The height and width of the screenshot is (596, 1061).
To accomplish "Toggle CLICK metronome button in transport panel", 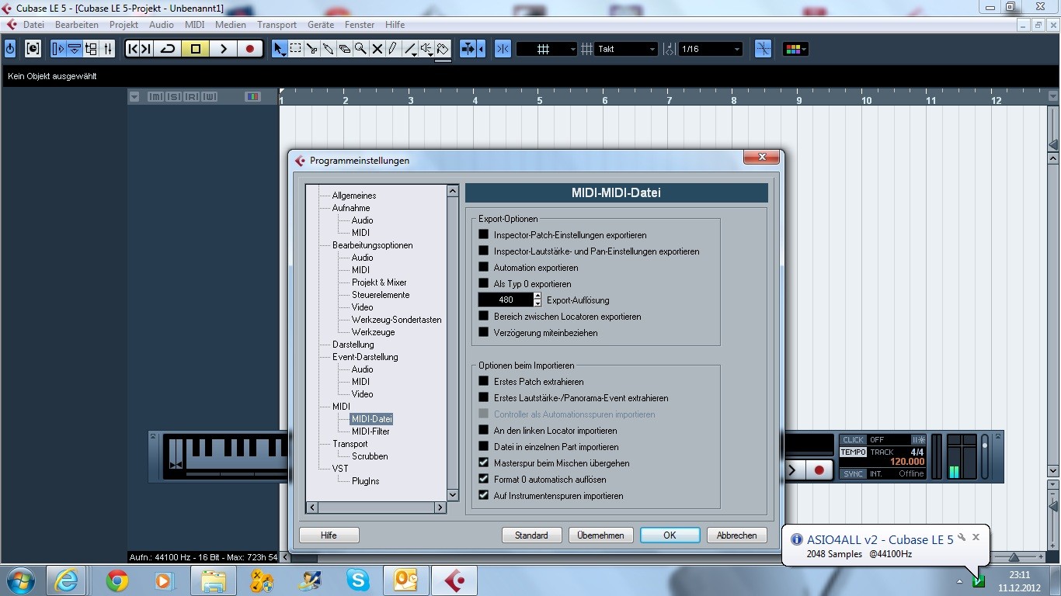I will (x=854, y=440).
